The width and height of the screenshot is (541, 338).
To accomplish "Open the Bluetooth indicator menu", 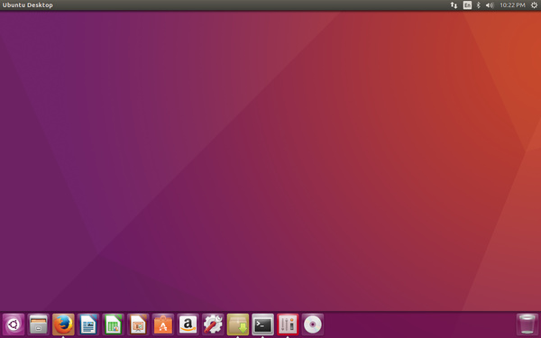I will [x=478, y=5].
